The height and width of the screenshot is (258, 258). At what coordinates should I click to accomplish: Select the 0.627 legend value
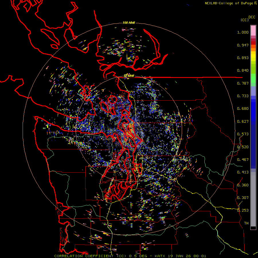243,122
